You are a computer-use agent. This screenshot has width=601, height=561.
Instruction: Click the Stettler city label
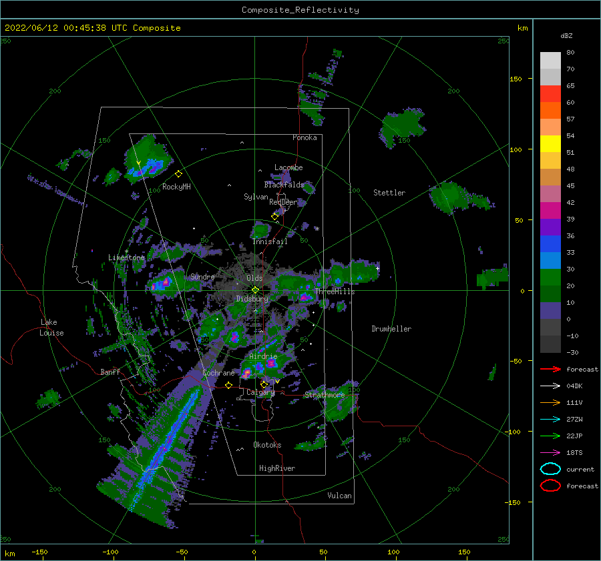(x=389, y=193)
